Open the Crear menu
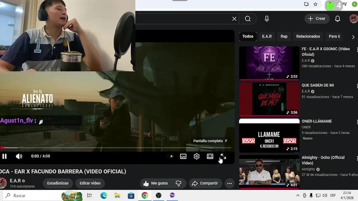 317,19
